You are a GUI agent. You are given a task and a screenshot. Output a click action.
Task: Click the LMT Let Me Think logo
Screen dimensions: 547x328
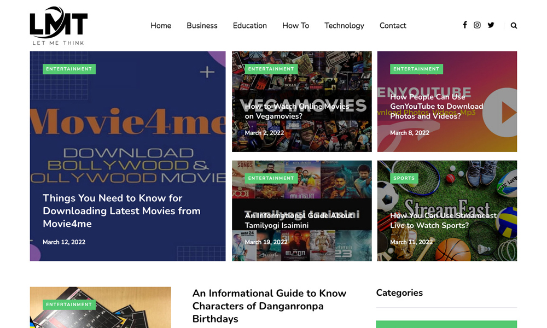(59, 26)
